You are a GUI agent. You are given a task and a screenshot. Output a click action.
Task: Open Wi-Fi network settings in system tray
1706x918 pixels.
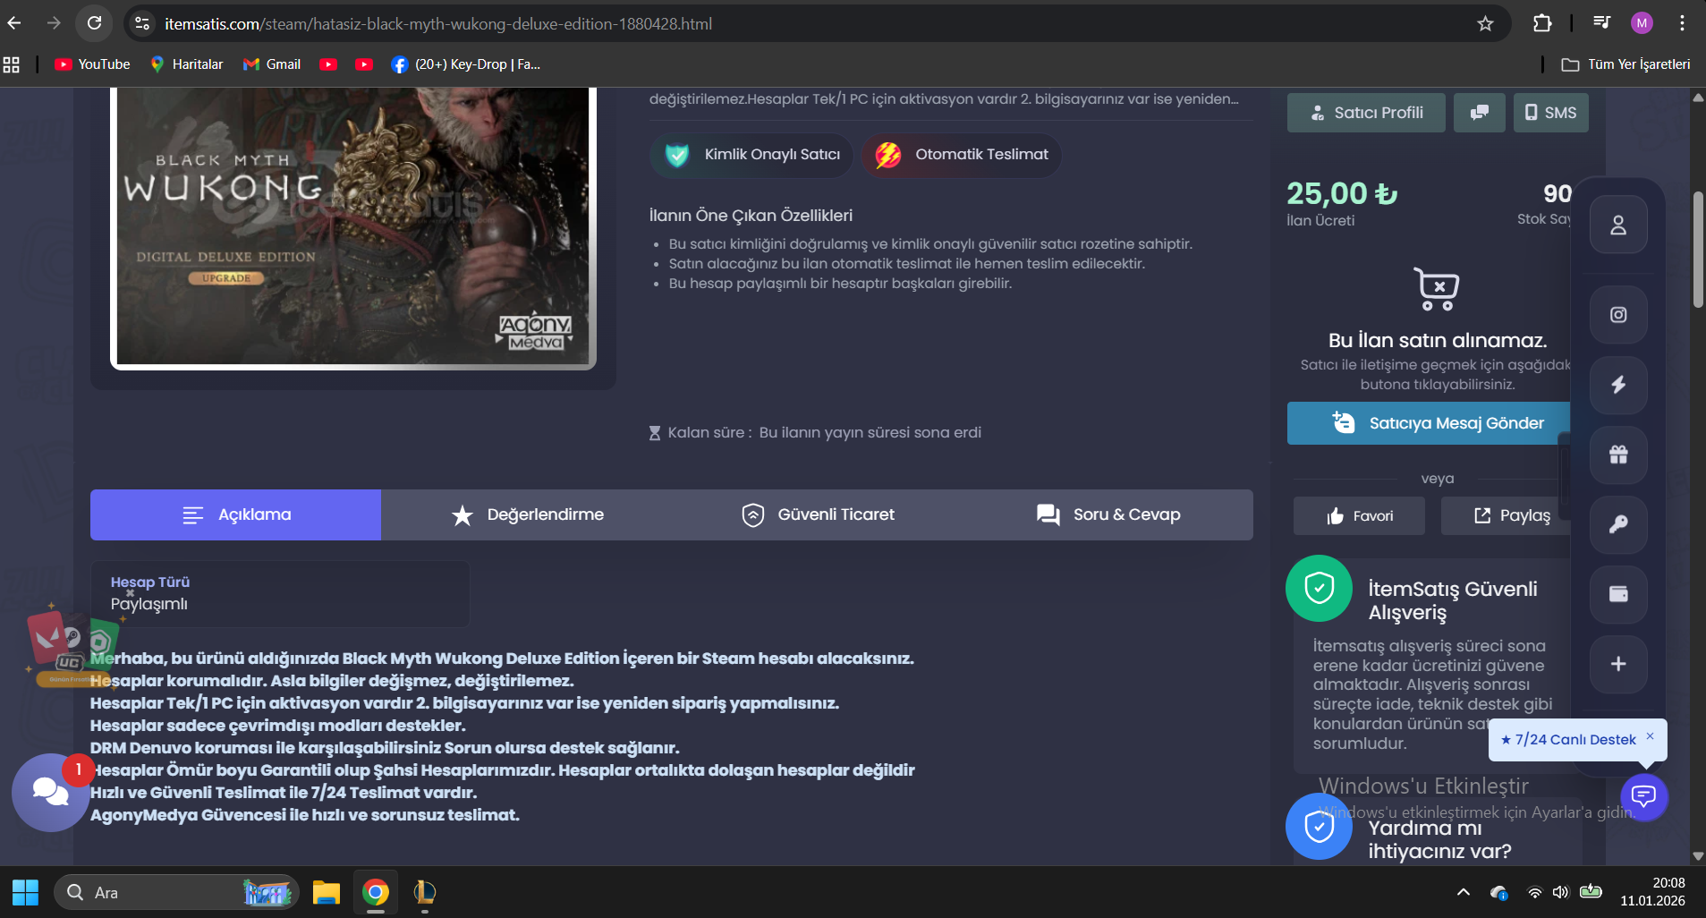click(1534, 892)
